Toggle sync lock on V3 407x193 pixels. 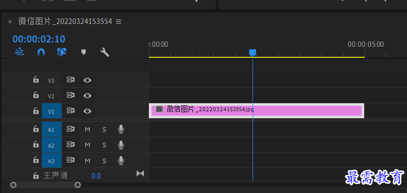(70, 80)
